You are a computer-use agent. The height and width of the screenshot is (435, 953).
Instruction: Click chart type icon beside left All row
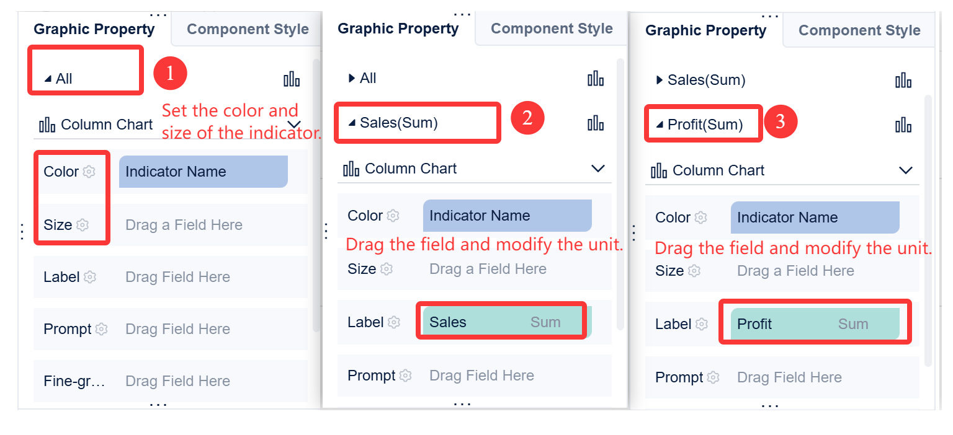tap(292, 79)
